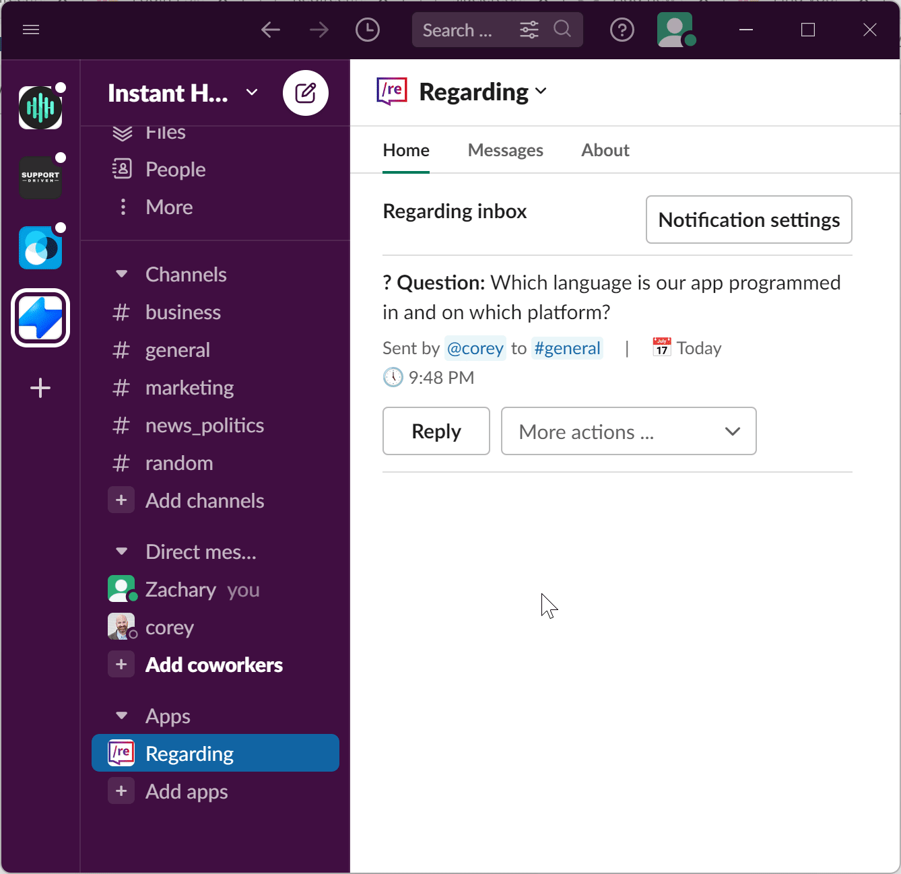Switch to Support Driven workspace
This screenshot has width=901, height=874.
click(x=40, y=178)
